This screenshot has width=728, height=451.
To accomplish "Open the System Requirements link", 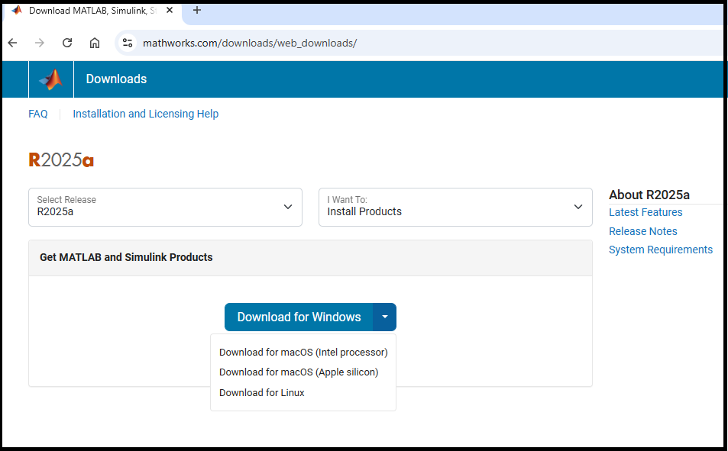I will coord(660,250).
